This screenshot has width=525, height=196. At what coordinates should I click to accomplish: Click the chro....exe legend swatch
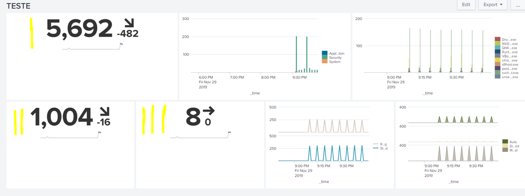[x=498, y=60]
